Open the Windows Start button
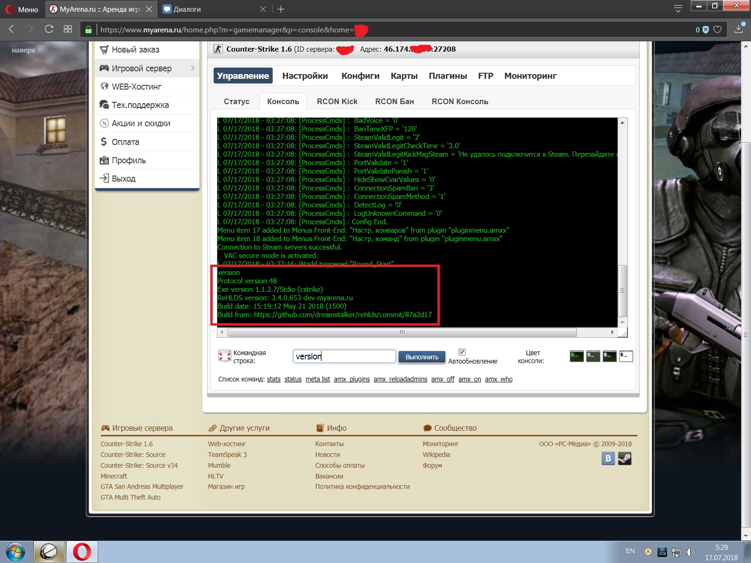The width and height of the screenshot is (751, 563). pyautogui.click(x=15, y=552)
